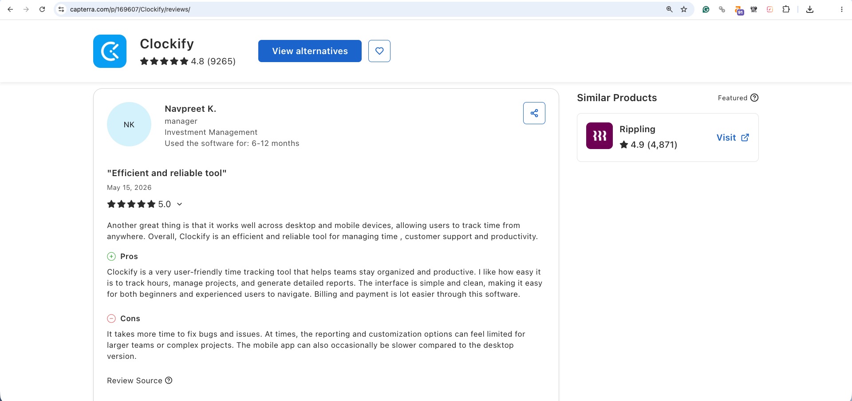This screenshot has width=852, height=401.
Task: Click the 4.8 (9265) star rating
Action: coord(188,61)
